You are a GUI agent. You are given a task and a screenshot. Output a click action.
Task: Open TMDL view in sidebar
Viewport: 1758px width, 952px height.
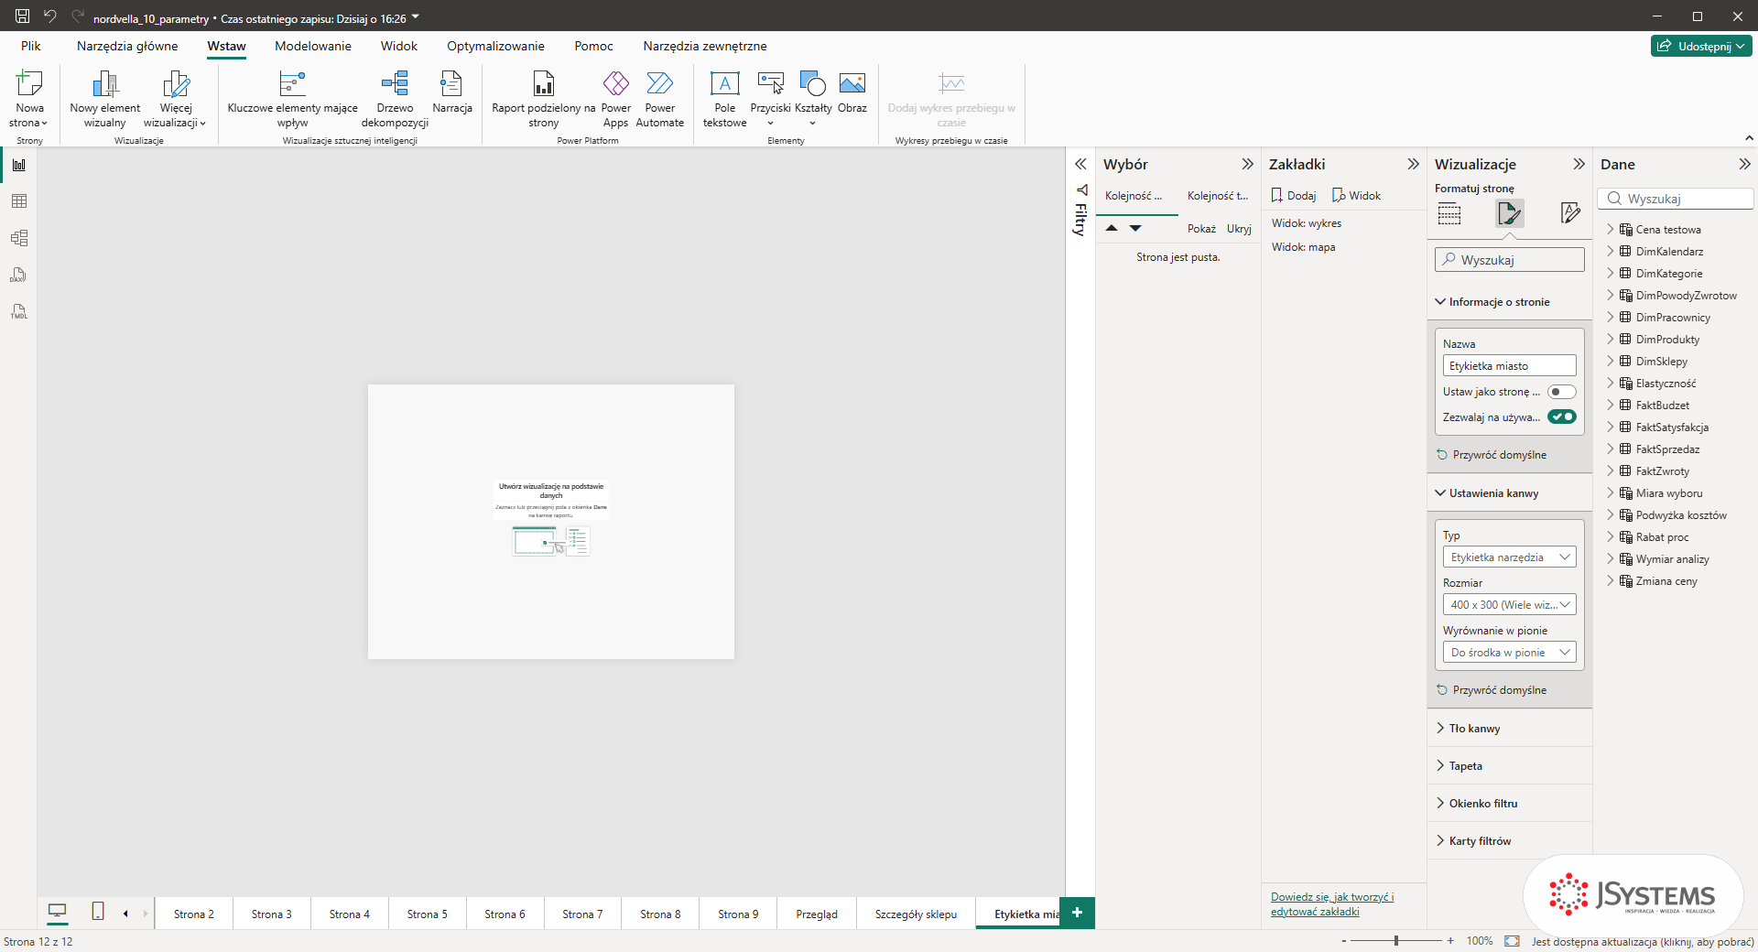coord(18,311)
